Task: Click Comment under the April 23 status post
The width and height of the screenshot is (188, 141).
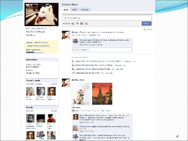Action: pos(92,35)
